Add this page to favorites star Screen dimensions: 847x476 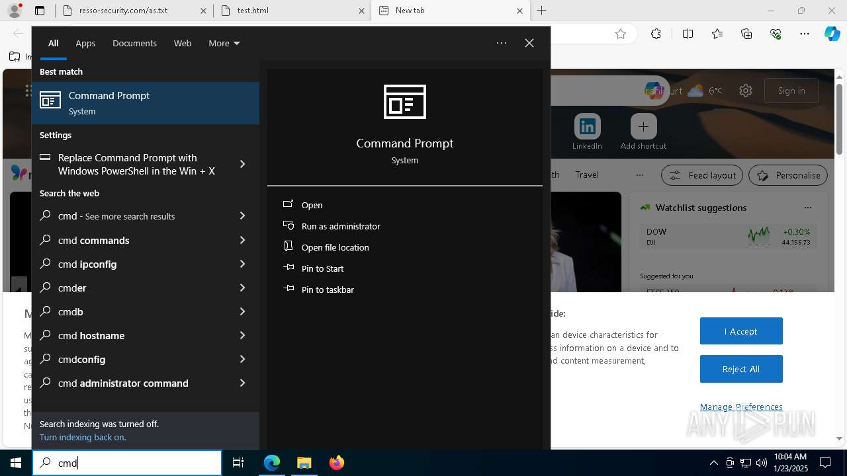(621, 34)
